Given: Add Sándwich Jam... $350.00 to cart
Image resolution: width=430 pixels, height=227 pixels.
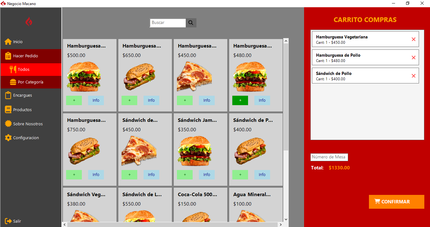Looking at the screenshot, I should (x=185, y=175).
